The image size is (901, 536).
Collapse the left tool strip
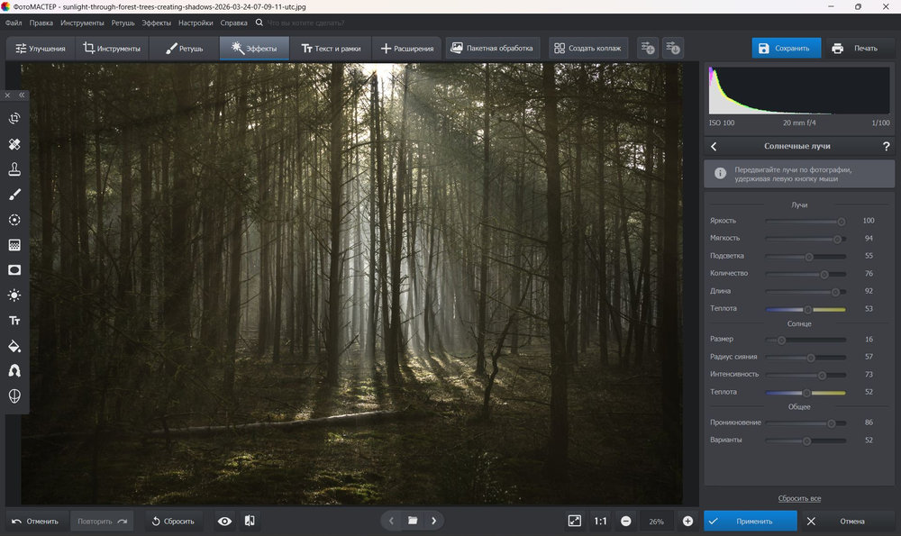[x=22, y=95]
